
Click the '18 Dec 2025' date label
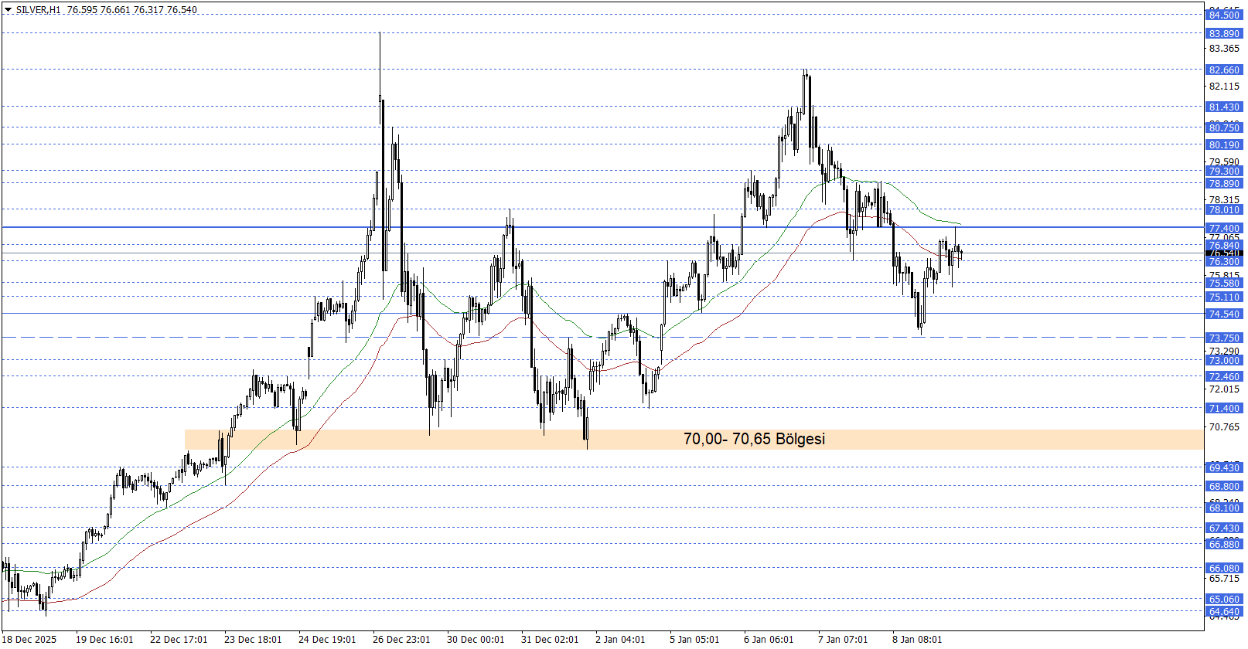point(29,639)
